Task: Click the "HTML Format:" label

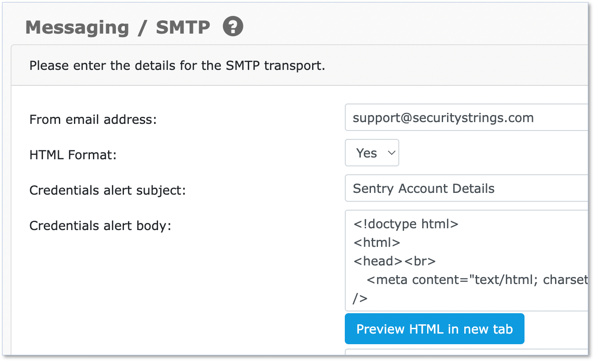Action: [x=73, y=155]
